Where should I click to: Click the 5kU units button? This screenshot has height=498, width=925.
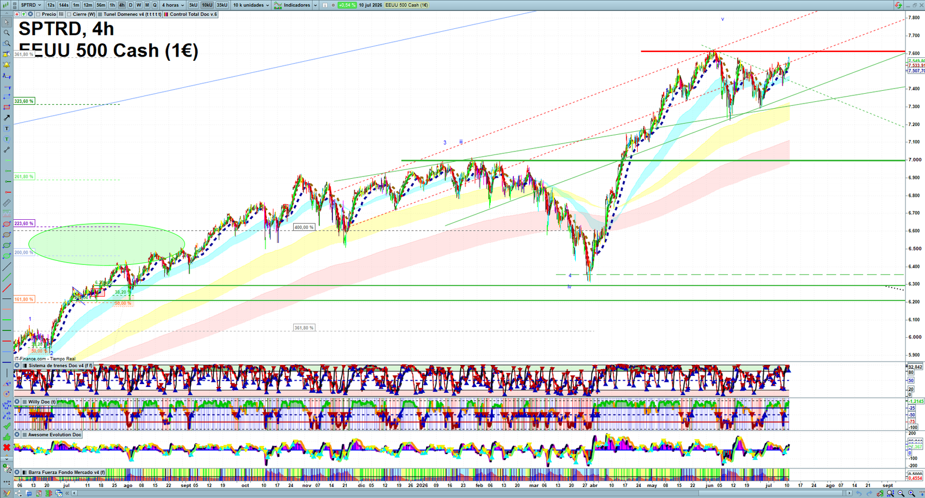pyautogui.click(x=193, y=5)
